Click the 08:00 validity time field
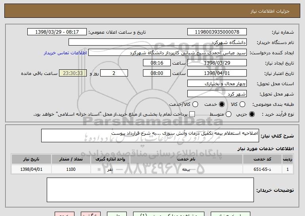This screenshot has height=216, width=305. pyautogui.click(x=157, y=73)
